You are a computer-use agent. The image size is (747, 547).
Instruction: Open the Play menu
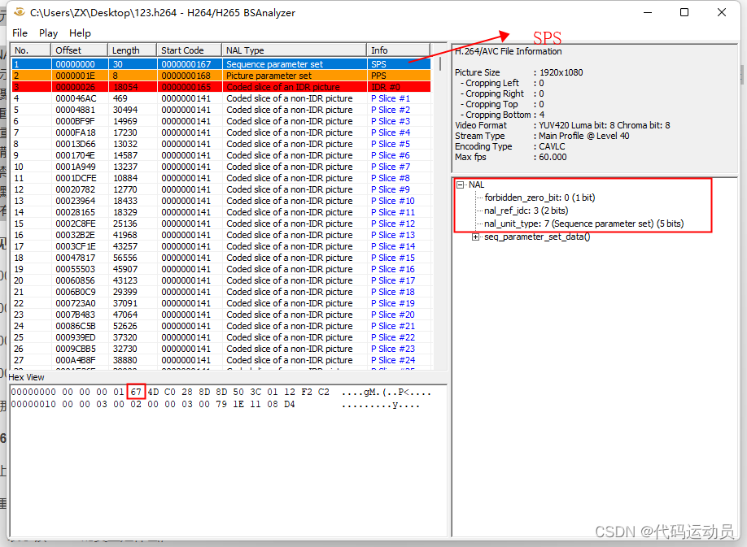coord(48,33)
